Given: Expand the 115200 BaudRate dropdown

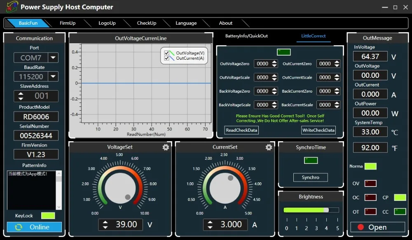Looking at the screenshot, I should pos(53,77).
